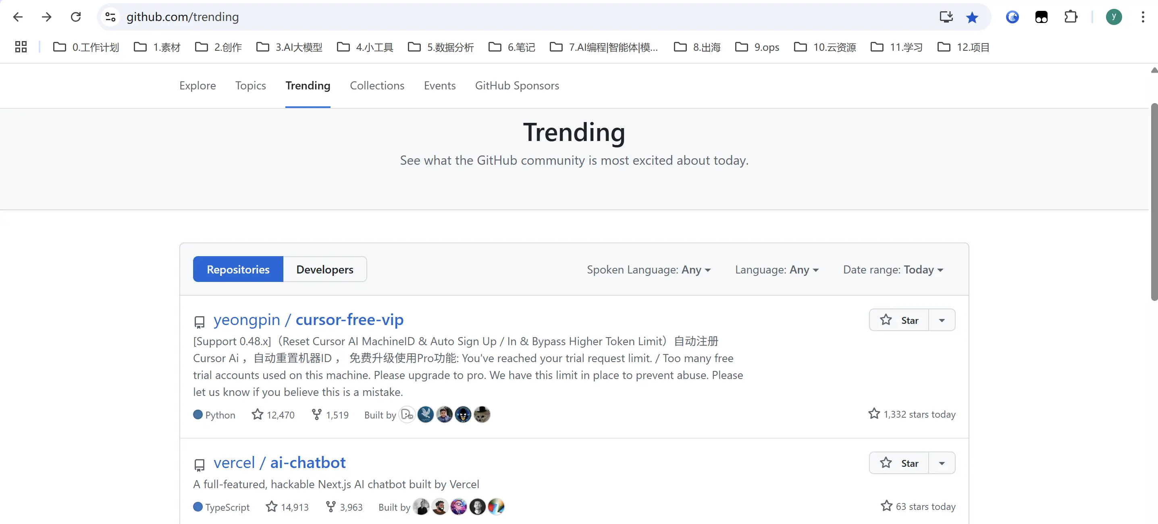Open the 1.素材 bookmark folder
Screen dimensions: 1158x524
point(157,47)
